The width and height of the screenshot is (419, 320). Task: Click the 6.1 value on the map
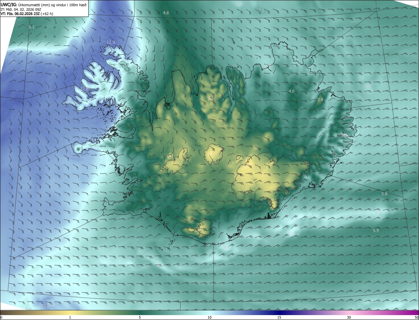[31, 27]
